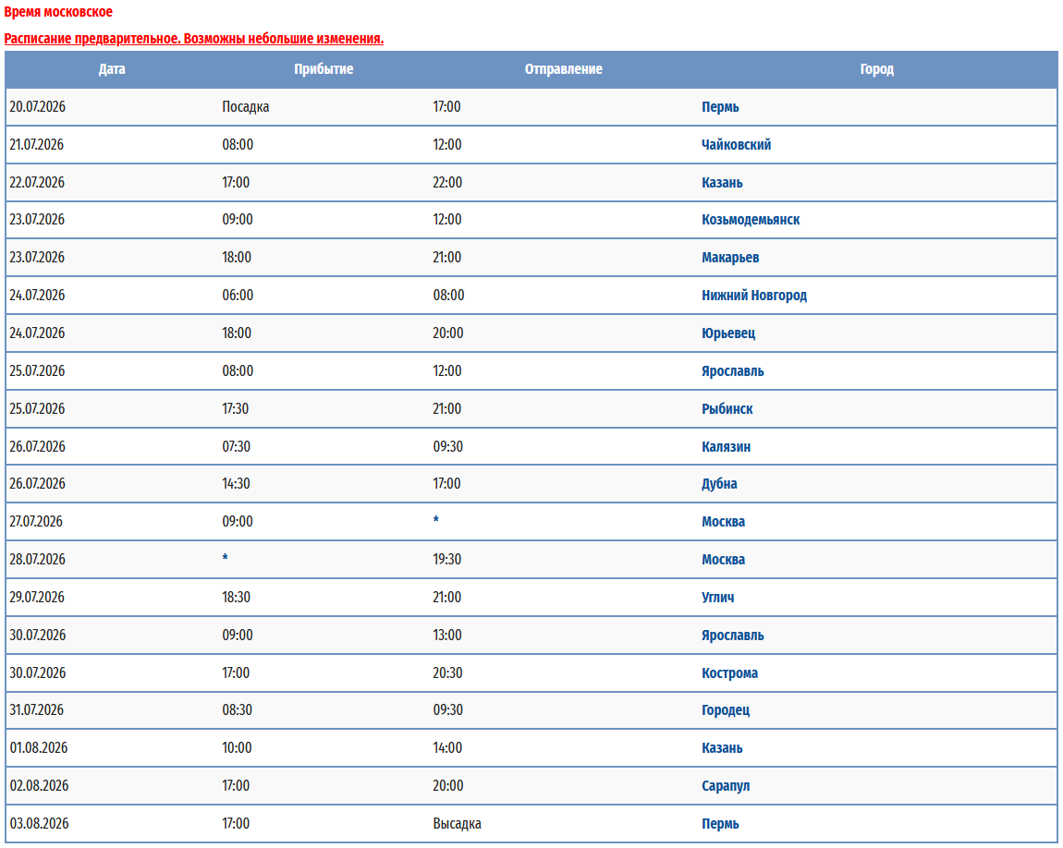
Task: Open Ярославль link on 25.07.2026 row
Action: [732, 371]
